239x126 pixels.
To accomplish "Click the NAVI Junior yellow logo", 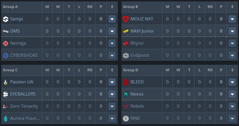I will [126, 31].
